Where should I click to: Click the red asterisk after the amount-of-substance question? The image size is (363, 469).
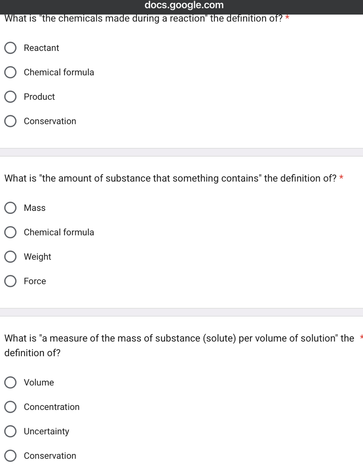pyautogui.click(x=341, y=178)
